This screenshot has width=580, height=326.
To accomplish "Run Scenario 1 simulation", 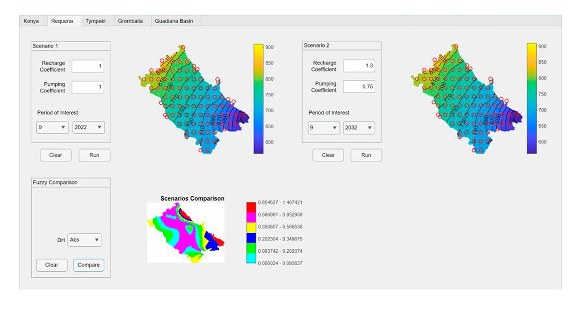I will (94, 155).
